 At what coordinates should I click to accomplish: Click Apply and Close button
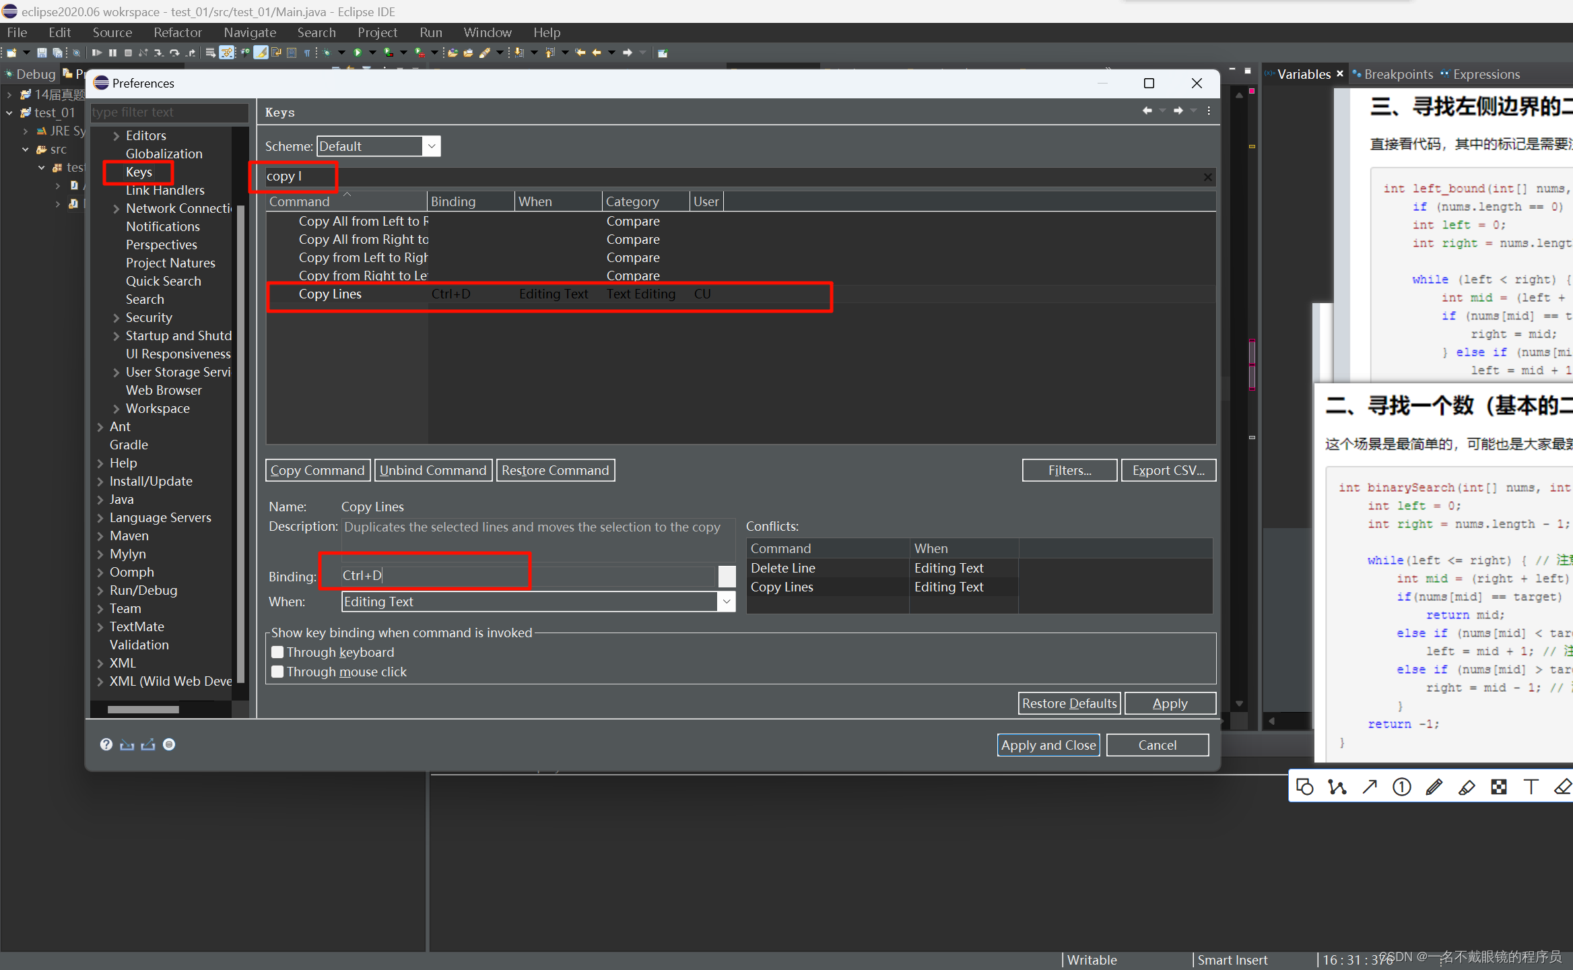click(x=1048, y=745)
